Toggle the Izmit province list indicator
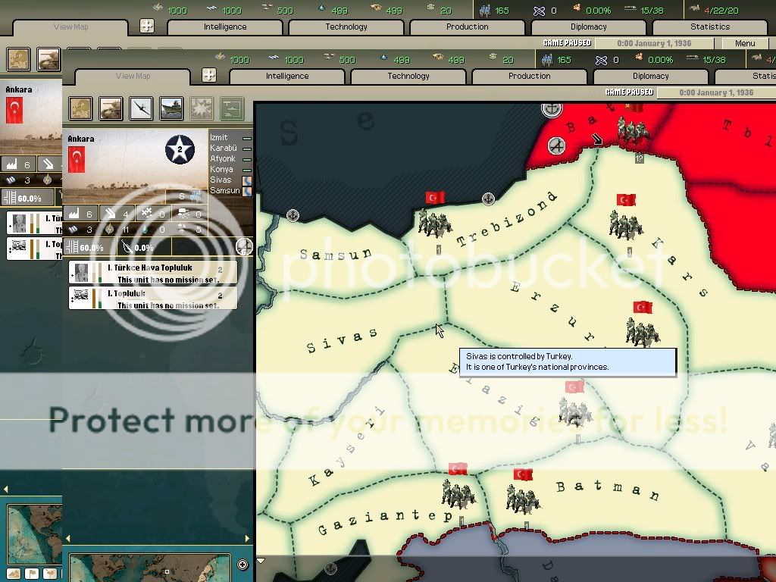This screenshot has width=776, height=582. [246, 138]
